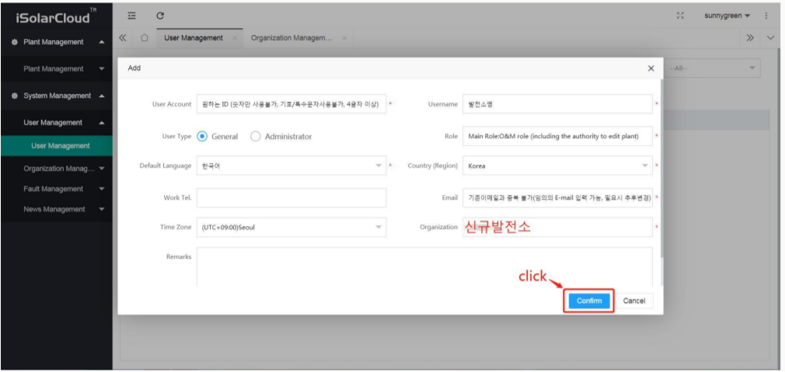Open the sunnygreen account dropdown

727,16
